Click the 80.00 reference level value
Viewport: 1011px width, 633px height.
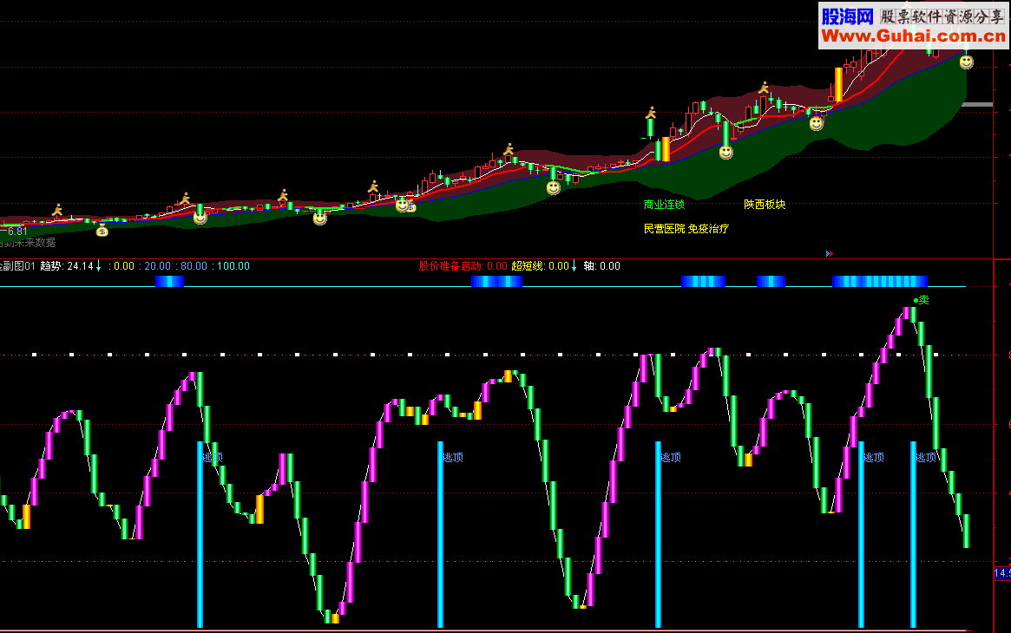(194, 266)
